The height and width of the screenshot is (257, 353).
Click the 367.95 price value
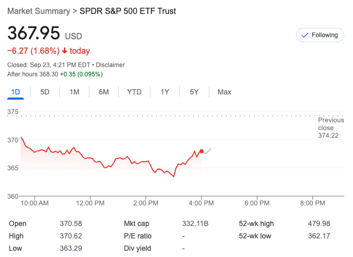point(34,34)
